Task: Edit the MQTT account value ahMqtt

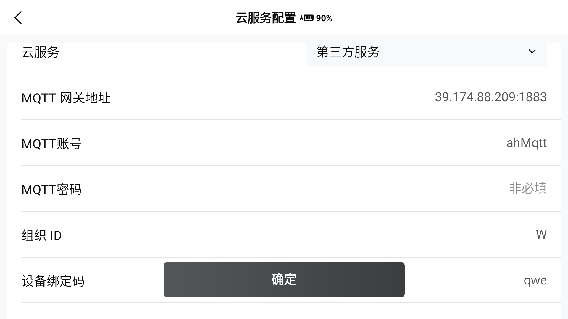Action: 526,143
